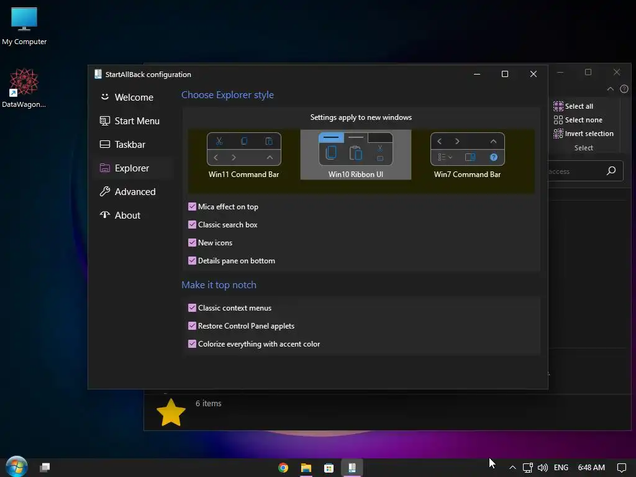Choose the Win11 Command Bar explorer style

coord(243,155)
